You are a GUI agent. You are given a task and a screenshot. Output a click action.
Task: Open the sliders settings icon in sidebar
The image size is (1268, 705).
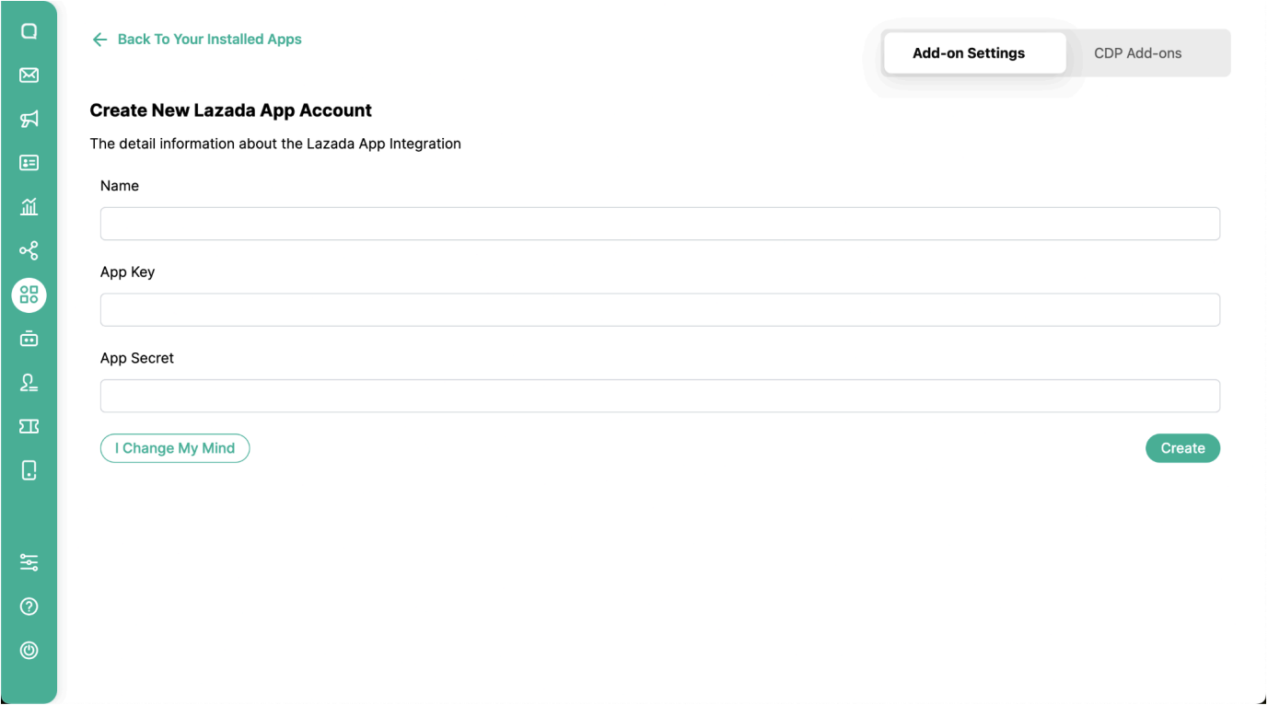[x=29, y=562]
